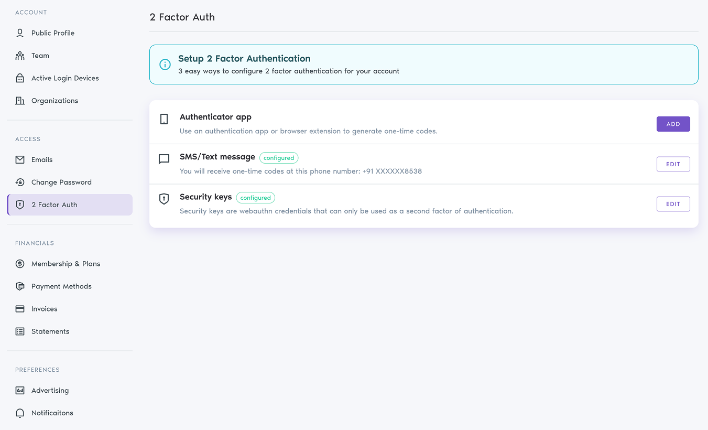Viewport: 708px width, 430px height.
Task: Click EDIT next to SMS/Text message
Action: tap(673, 164)
